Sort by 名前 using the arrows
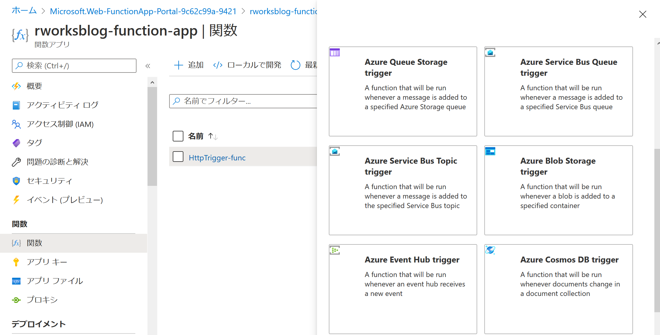Image resolution: width=660 pixels, height=335 pixels. (213, 136)
